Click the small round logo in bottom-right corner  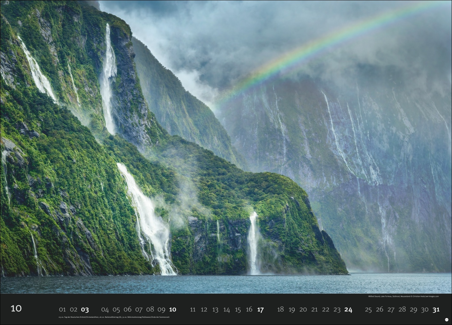[446, 320]
